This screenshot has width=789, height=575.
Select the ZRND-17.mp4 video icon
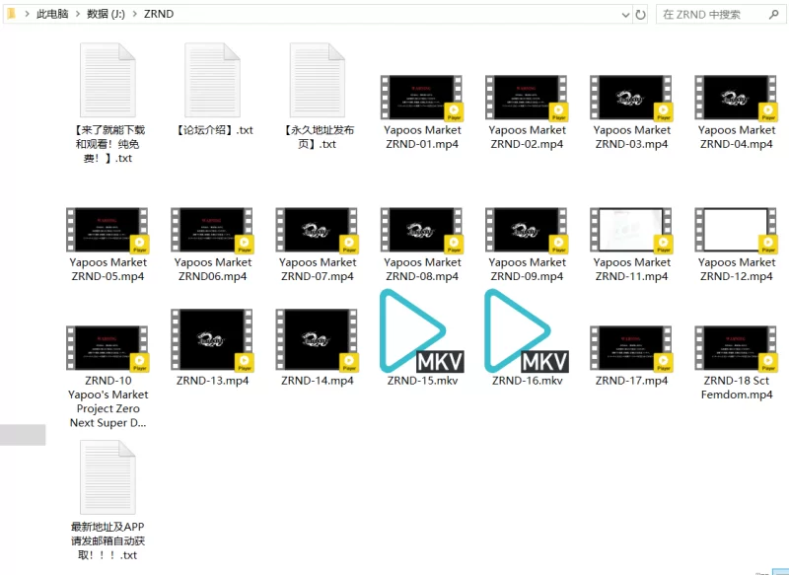tap(631, 348)
